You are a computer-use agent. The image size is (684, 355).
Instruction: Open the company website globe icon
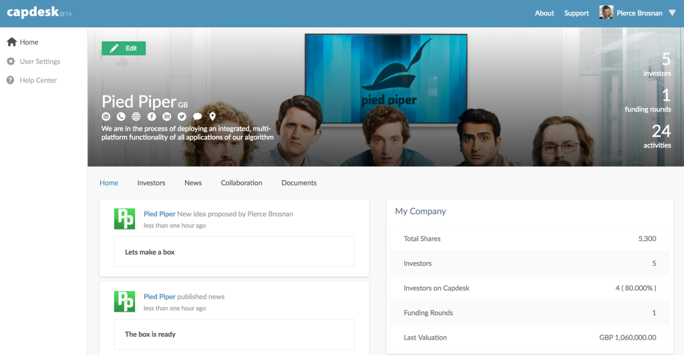click(x=136, y=116)
